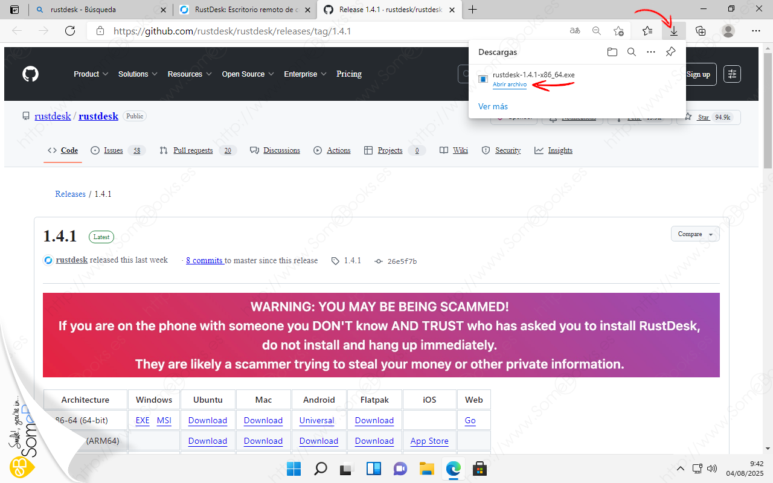Open browser settings and more menu

click(x=756, y=31)
